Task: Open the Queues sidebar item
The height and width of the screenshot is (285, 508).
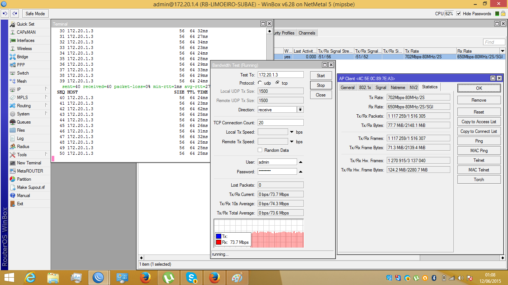Action: (x=24, y=122)
